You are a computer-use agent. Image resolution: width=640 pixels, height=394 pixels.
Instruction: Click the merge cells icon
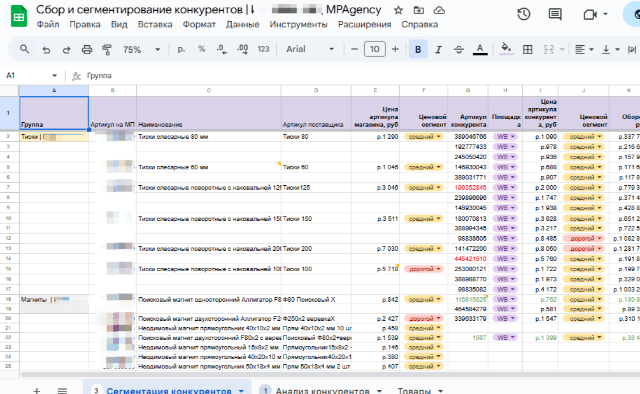pos(548,50)
